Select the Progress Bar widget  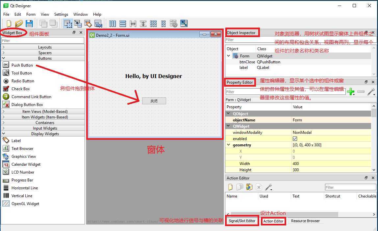[22, 180]
